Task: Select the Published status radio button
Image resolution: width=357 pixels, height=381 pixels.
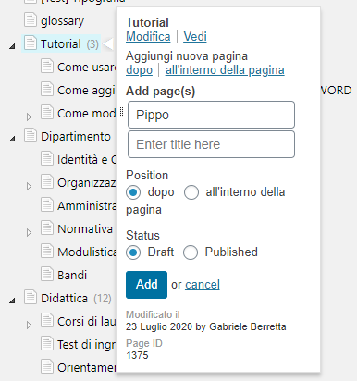Action: coord(191,252)
